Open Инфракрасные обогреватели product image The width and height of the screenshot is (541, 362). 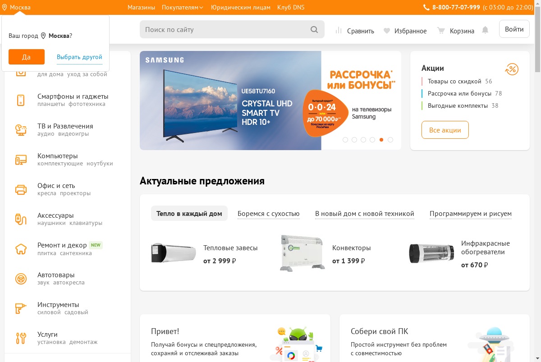click(x=431, y=253)
